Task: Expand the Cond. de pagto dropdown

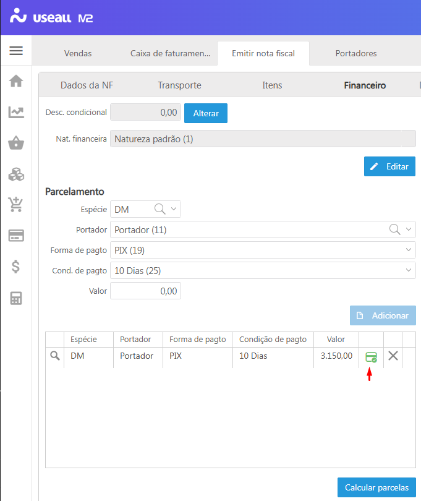Action: pyautogui.click(x=409, y=270)
